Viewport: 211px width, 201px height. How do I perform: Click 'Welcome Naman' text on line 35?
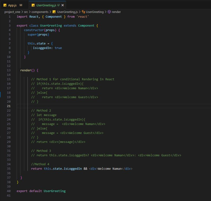point(110,169)
